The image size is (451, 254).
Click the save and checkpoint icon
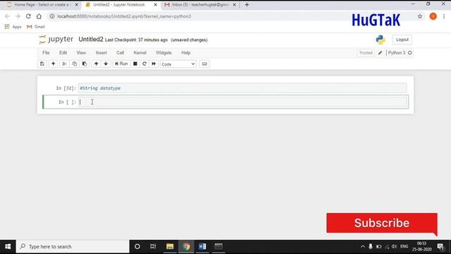[42, 64]
